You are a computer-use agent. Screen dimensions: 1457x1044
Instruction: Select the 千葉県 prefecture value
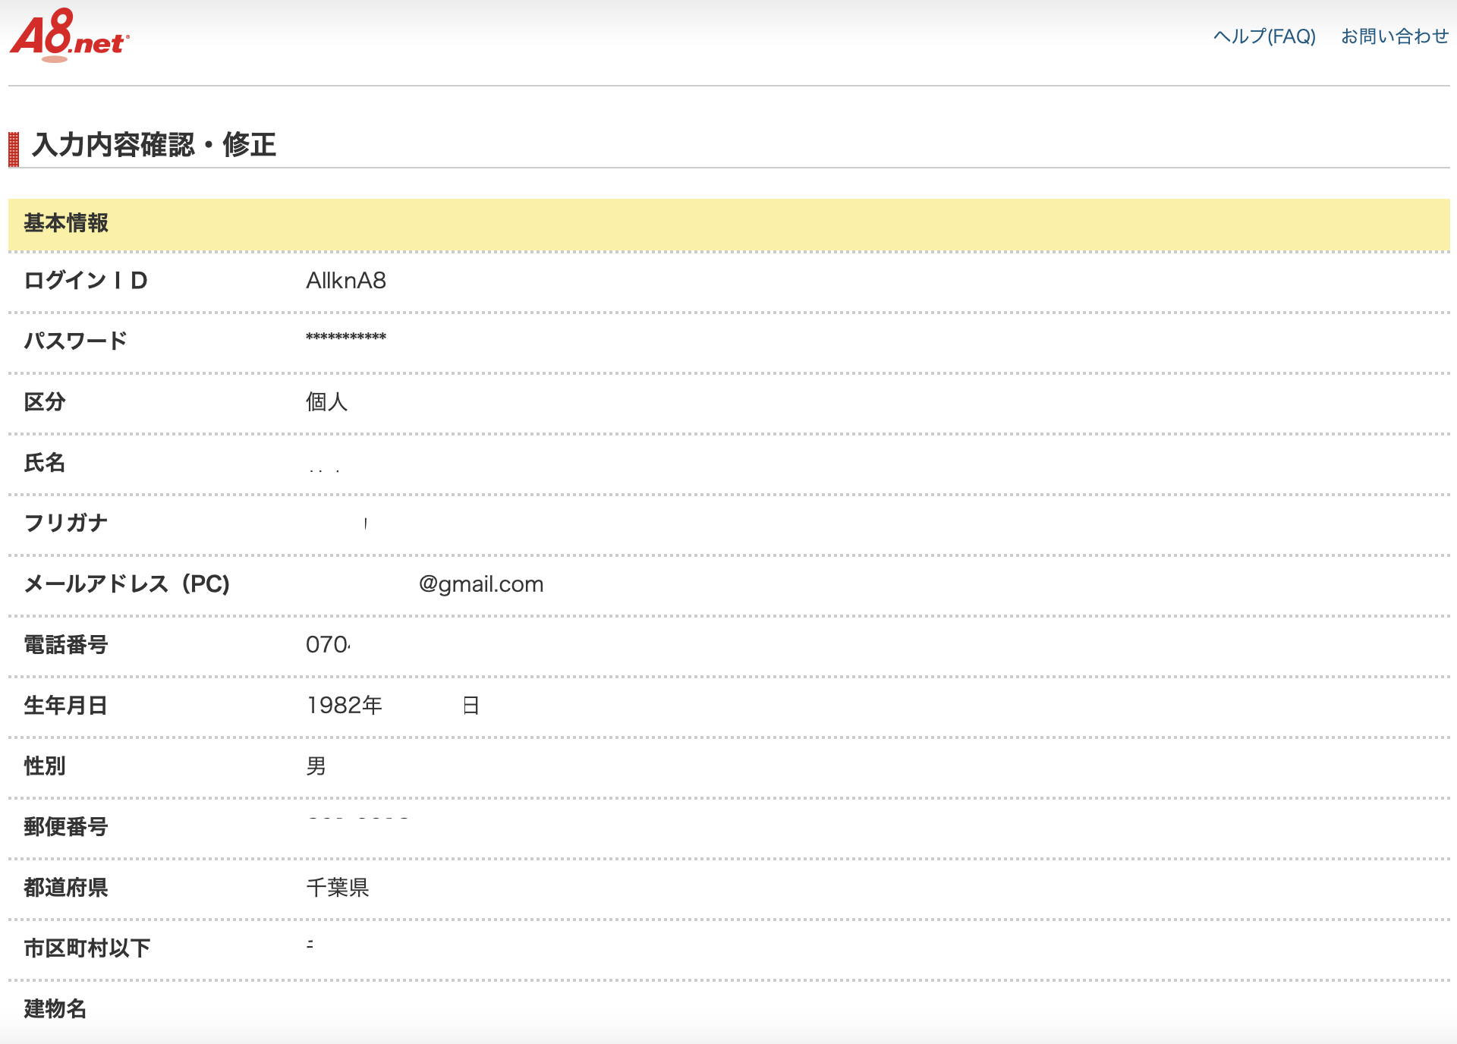tap(338, 887)
